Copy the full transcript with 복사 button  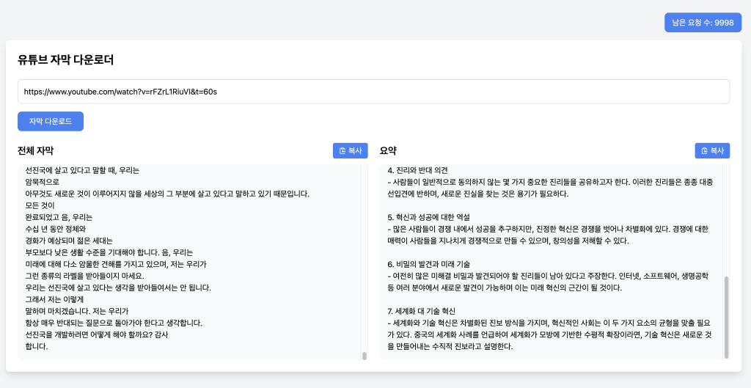(x=350, y=150)
